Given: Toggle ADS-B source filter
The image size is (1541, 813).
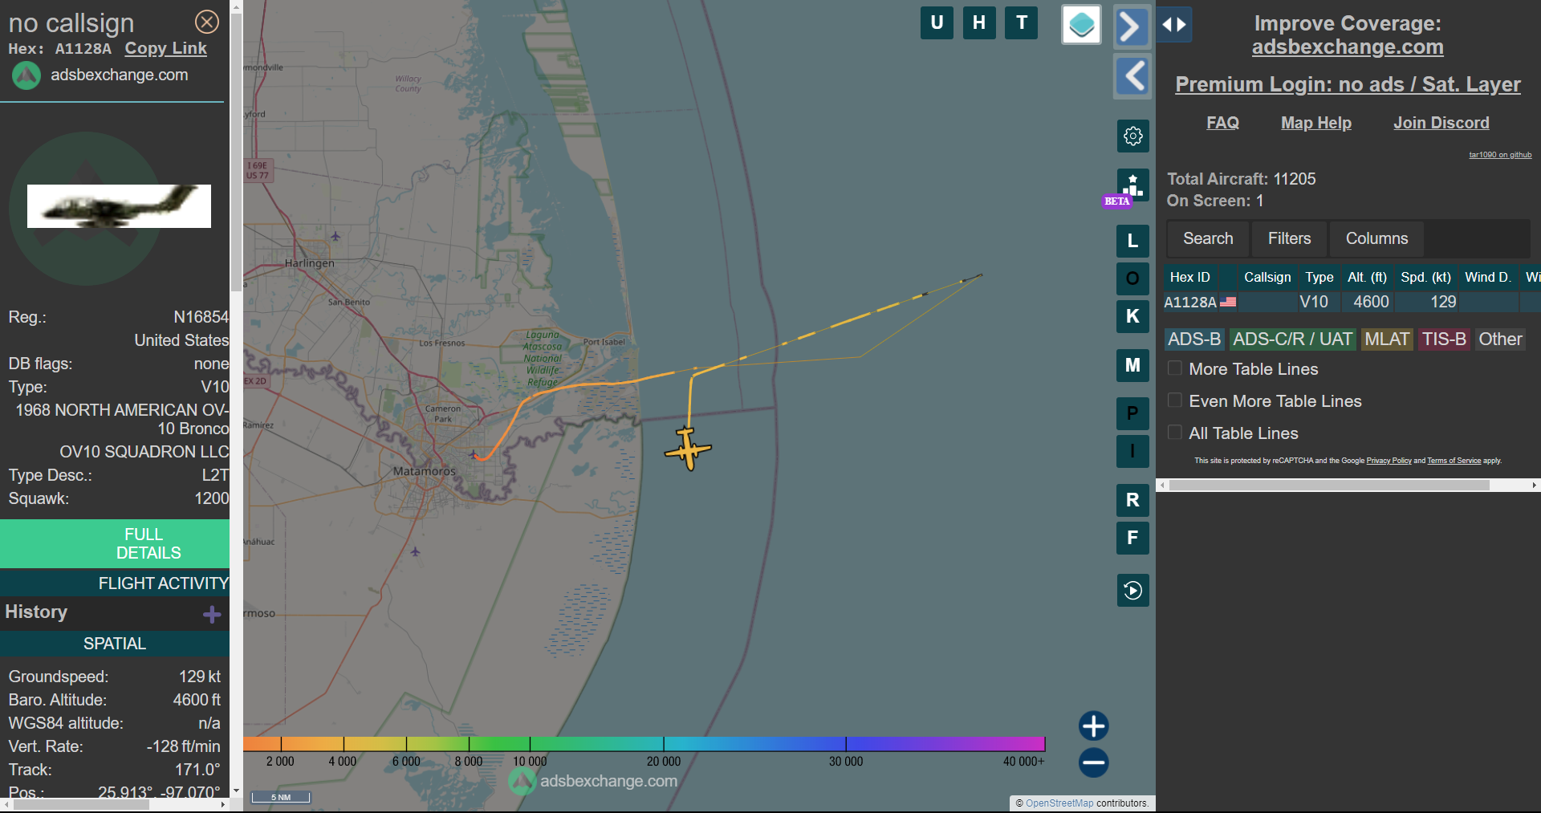Looking at the screenshot, I should (x=1194, y=339).
